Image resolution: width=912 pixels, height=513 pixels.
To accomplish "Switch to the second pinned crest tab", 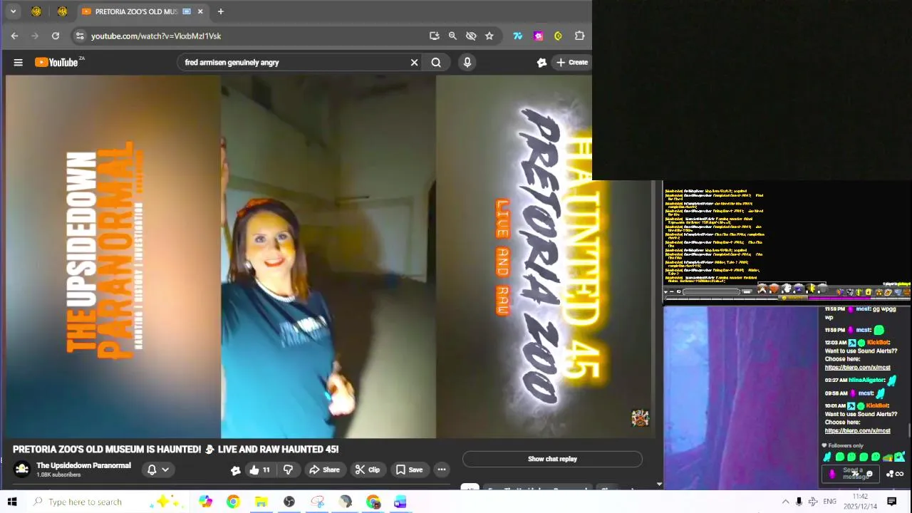I will 62,11.
